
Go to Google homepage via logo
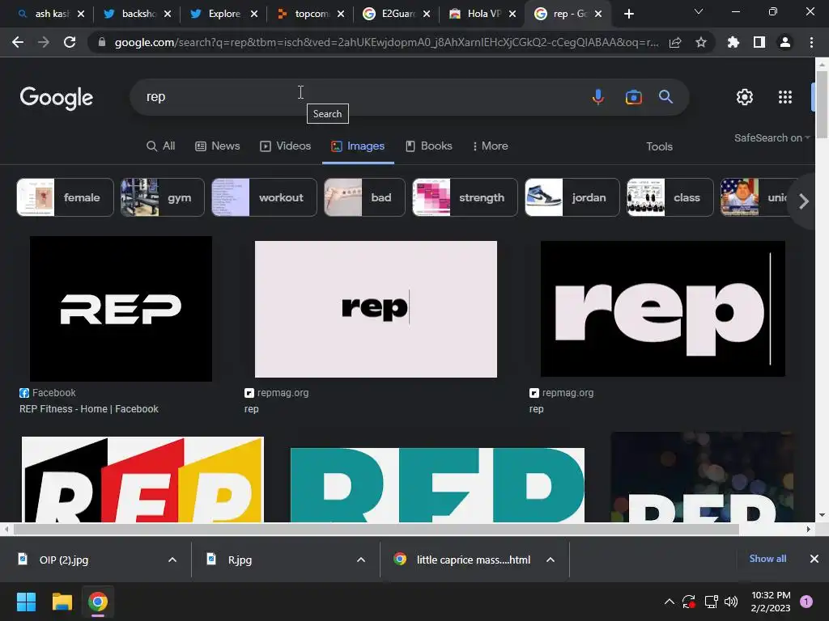[56, 98]
